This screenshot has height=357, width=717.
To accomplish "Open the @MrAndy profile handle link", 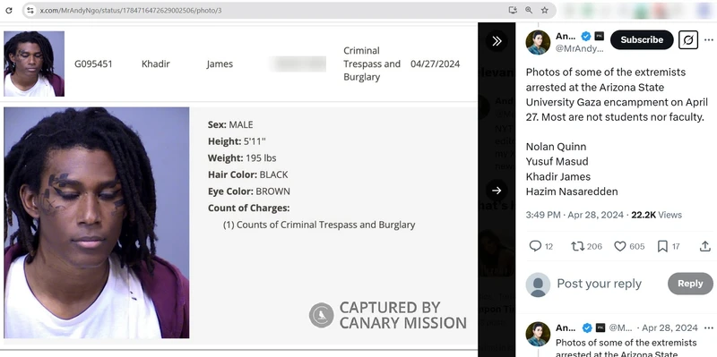I will tap(579, 49).
